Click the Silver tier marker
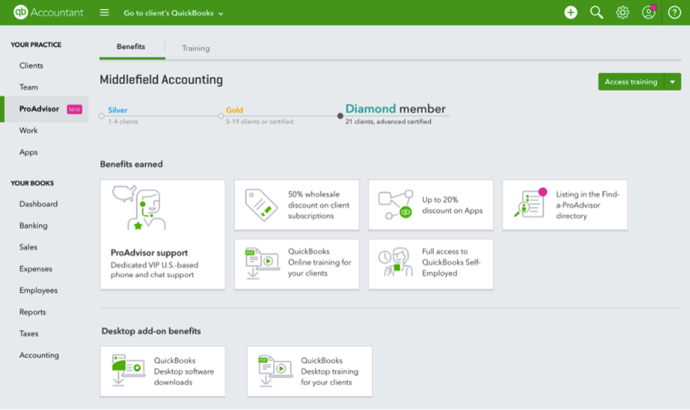This screenshot has height=410, width=690. (x=102, y=116)
